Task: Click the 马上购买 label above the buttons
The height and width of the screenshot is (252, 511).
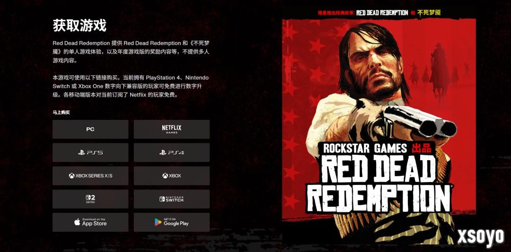Action: [61, 112]
